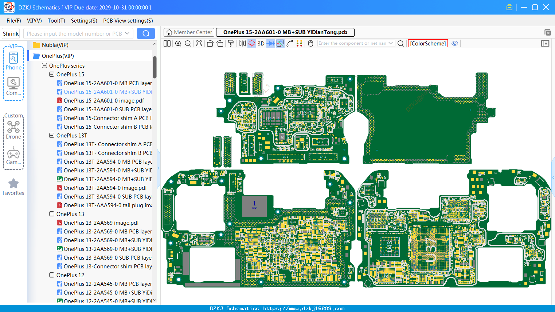Screen dimensions: 555x312
Task: Zoom out of the PCB view
Action: 188,43
